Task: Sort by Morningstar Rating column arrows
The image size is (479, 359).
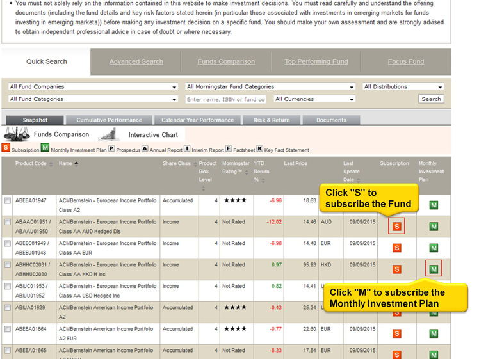Action: [x=247, y=172]
